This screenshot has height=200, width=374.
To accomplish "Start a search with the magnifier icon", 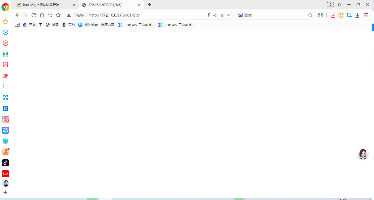I will tap(310, 15).
